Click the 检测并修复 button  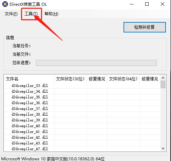click(x=145, y=27)
